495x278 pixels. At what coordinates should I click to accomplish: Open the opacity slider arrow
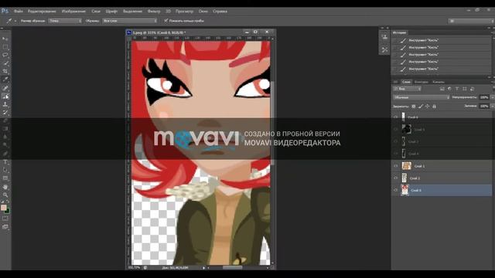493,97
